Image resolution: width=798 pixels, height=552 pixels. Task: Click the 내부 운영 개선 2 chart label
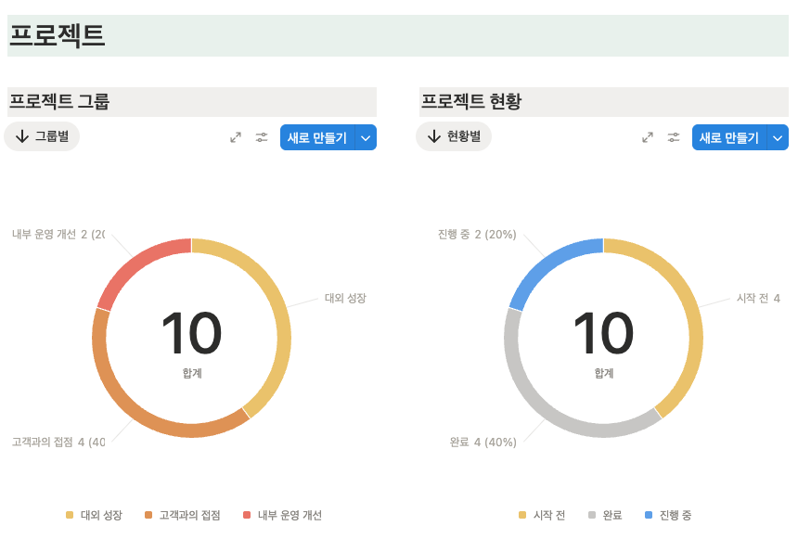[x=56, y=235]
